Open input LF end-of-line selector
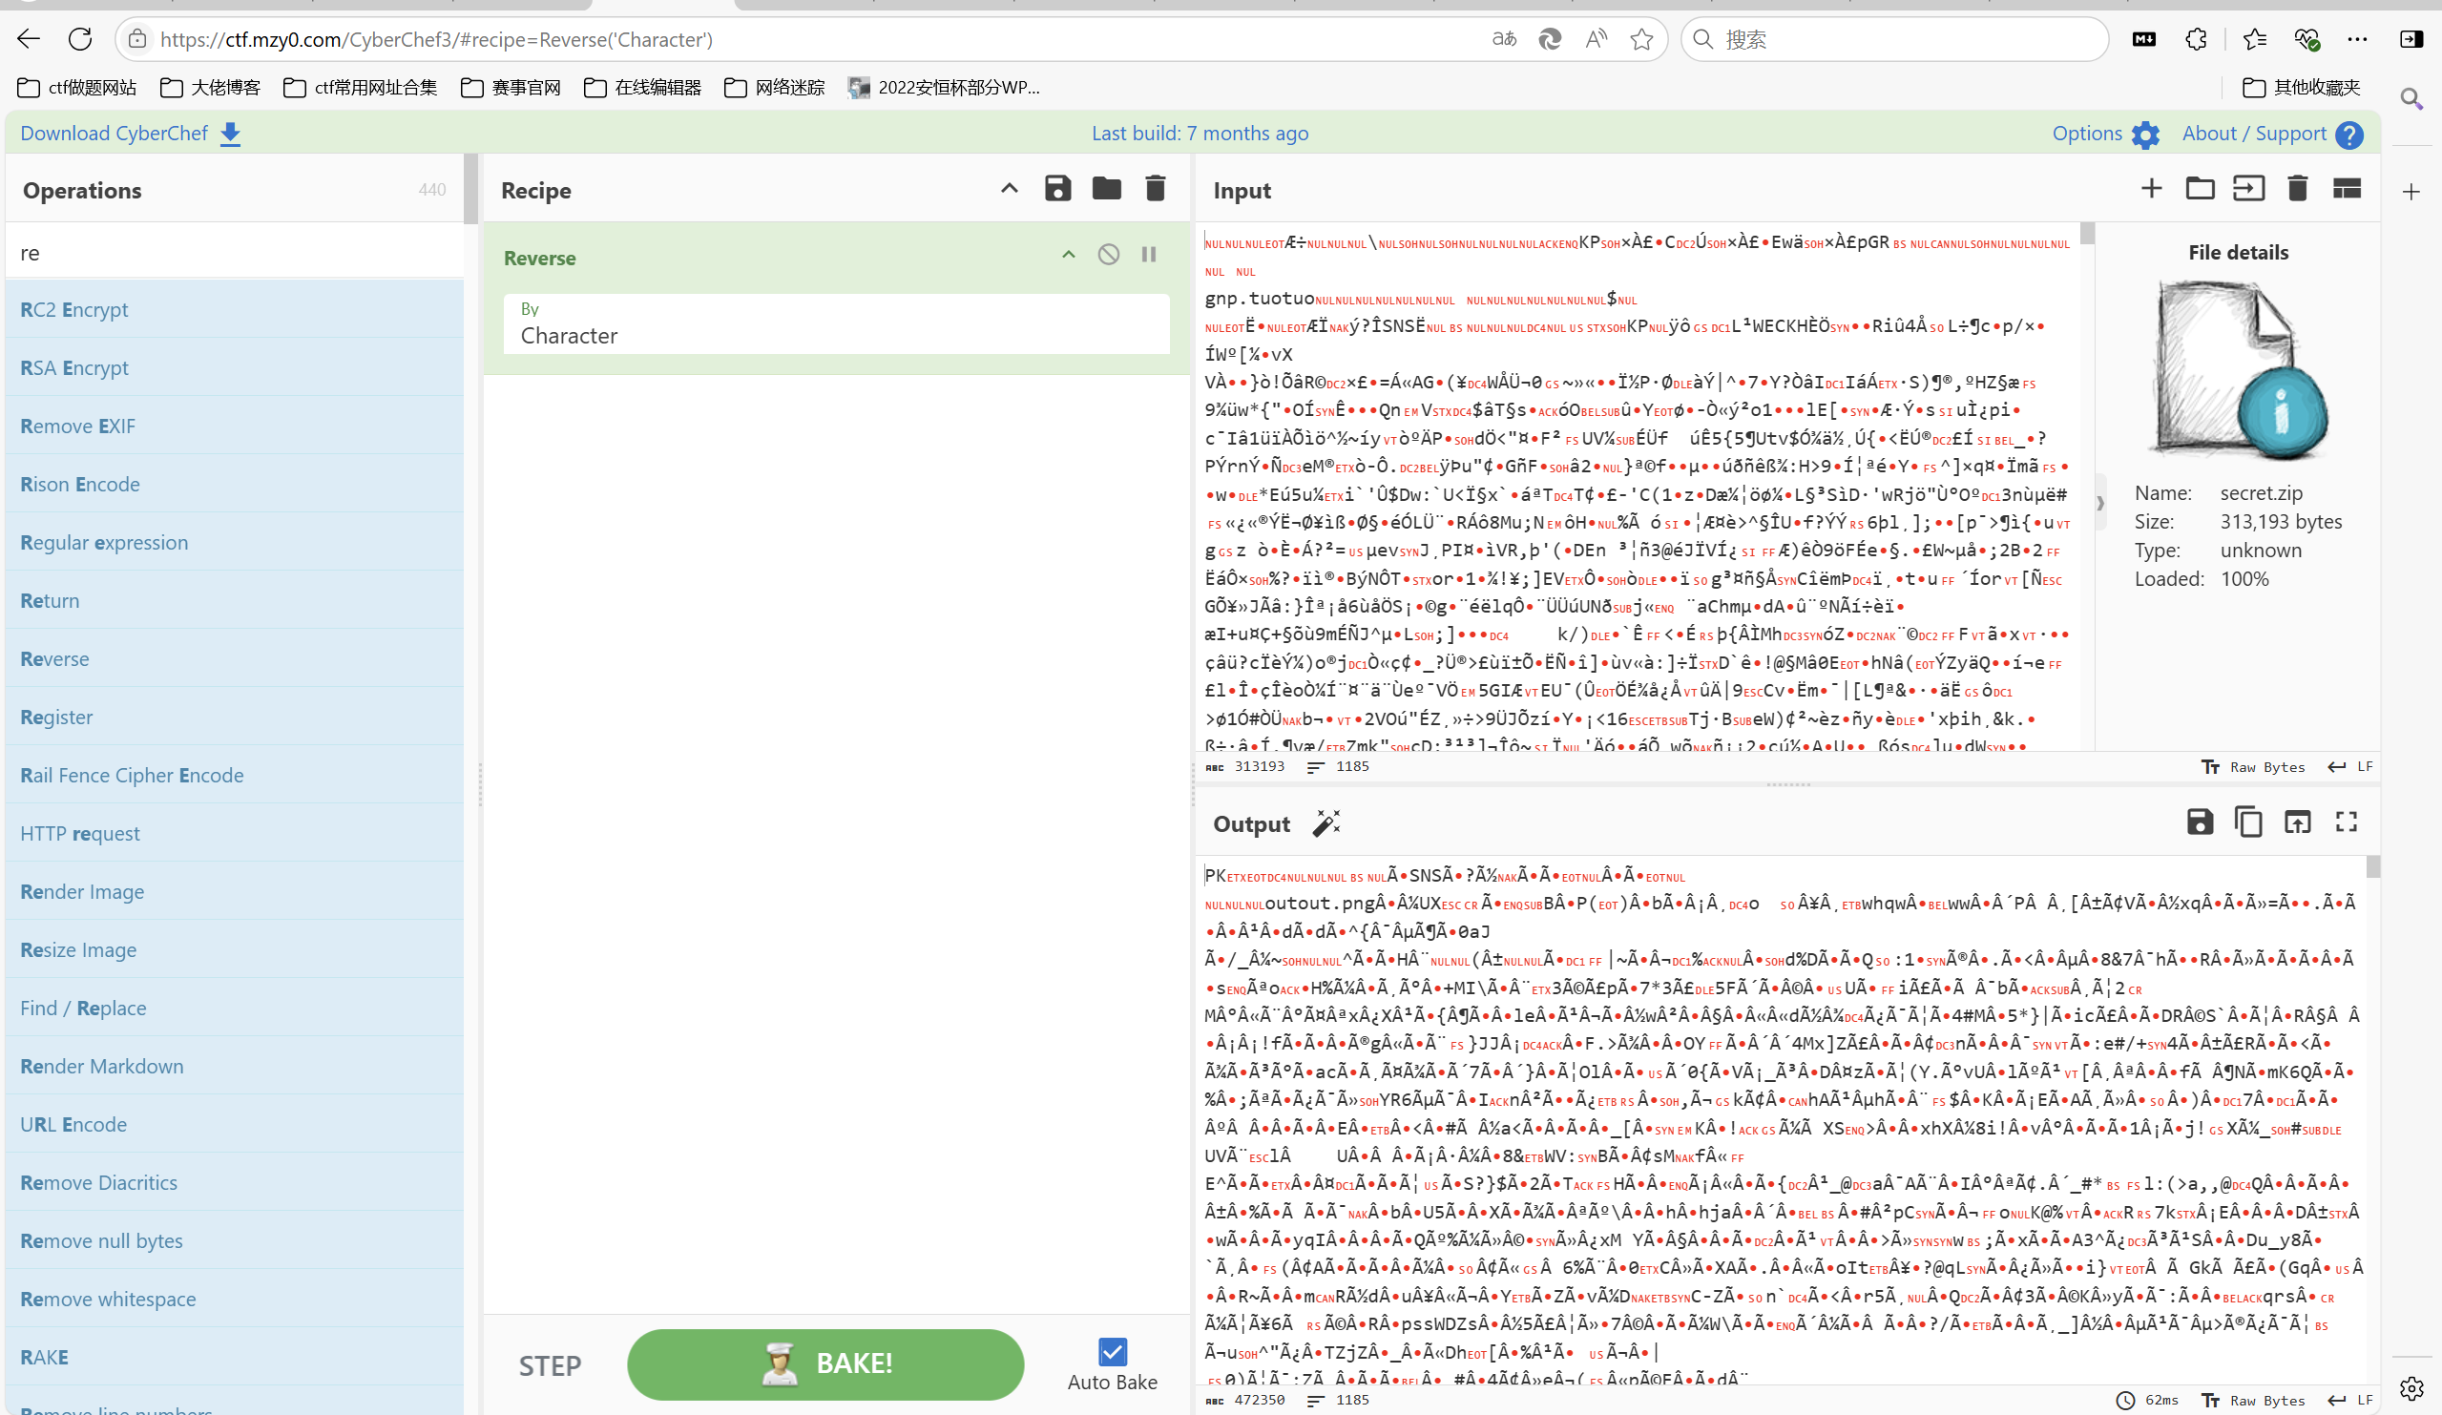 pyautogui.click(x=2350, y=766)
